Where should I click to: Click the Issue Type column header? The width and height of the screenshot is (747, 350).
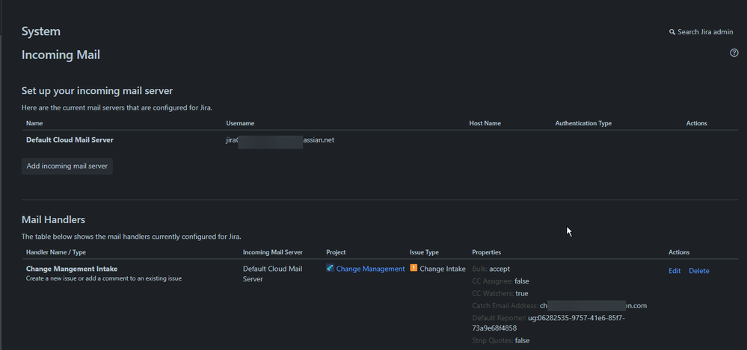click(424, 252)
